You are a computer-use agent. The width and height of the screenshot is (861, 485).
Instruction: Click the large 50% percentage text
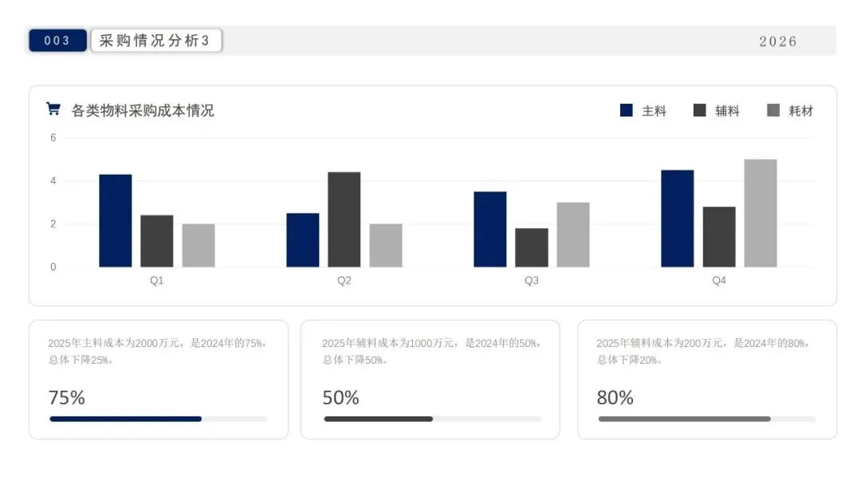[x=341, y=397]
